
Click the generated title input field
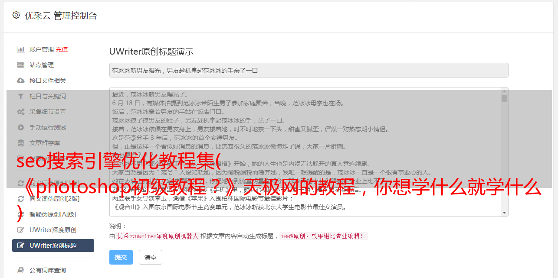309,70
